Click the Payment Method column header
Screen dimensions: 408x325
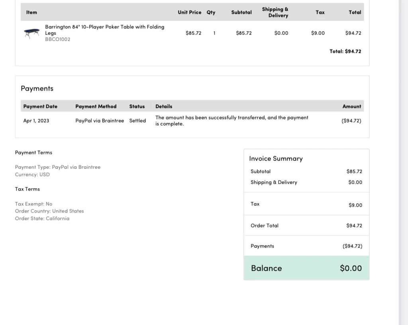click(96, 106)
